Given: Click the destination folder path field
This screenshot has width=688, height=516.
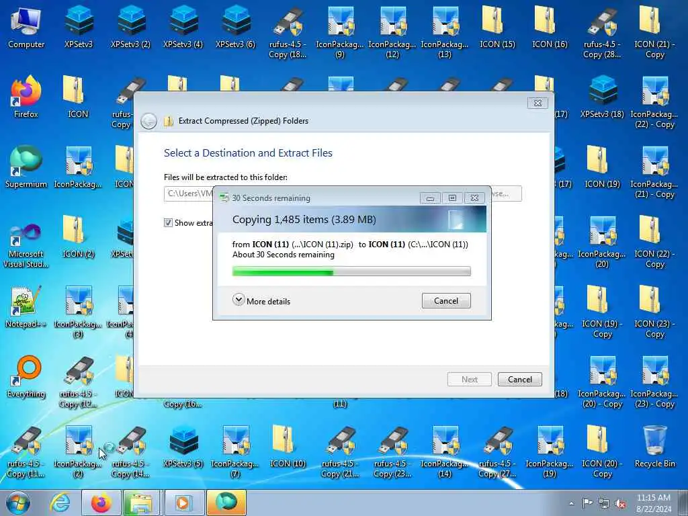Looking at the screenshot, I should tap(189, 193).
